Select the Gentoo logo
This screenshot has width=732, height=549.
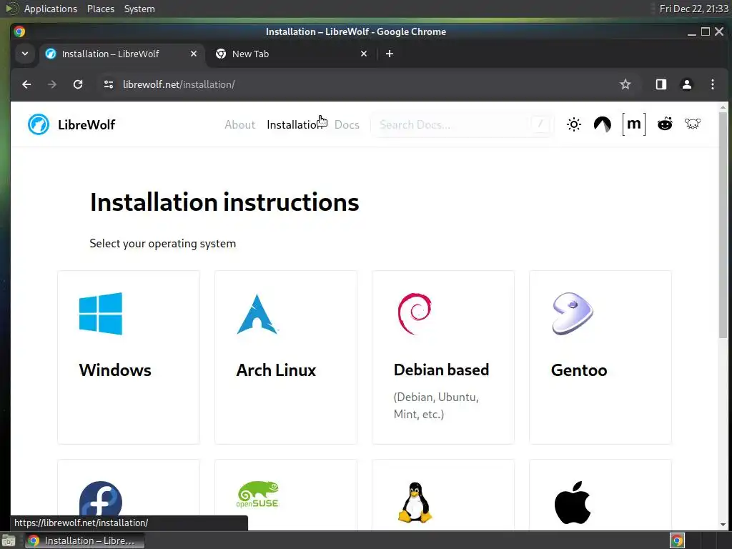tap(573, 314)
